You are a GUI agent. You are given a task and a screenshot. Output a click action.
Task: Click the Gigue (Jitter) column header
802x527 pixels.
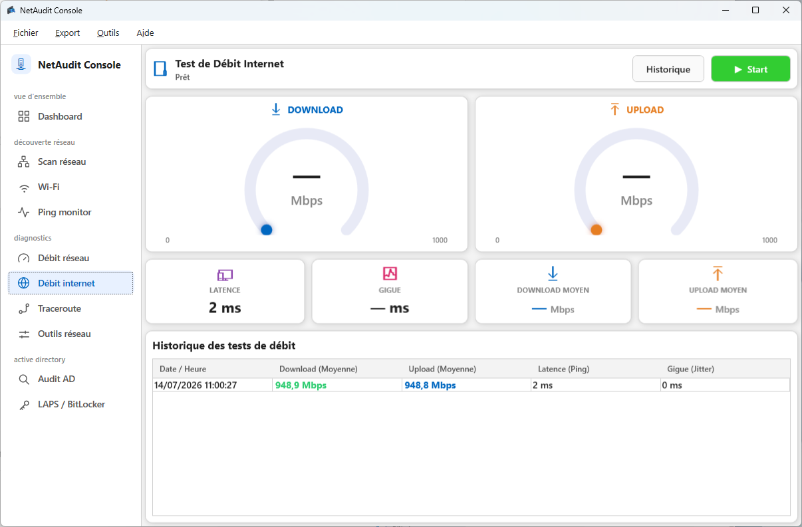(x=726, y=369)
